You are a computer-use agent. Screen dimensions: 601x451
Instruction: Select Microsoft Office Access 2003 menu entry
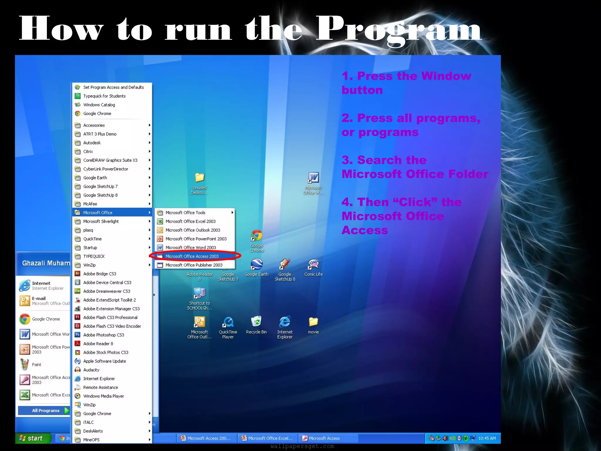(192, 256)
